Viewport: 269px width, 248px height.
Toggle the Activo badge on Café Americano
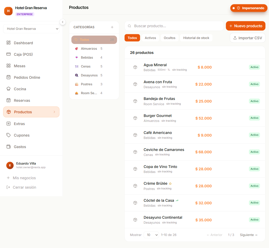[254, 135]
